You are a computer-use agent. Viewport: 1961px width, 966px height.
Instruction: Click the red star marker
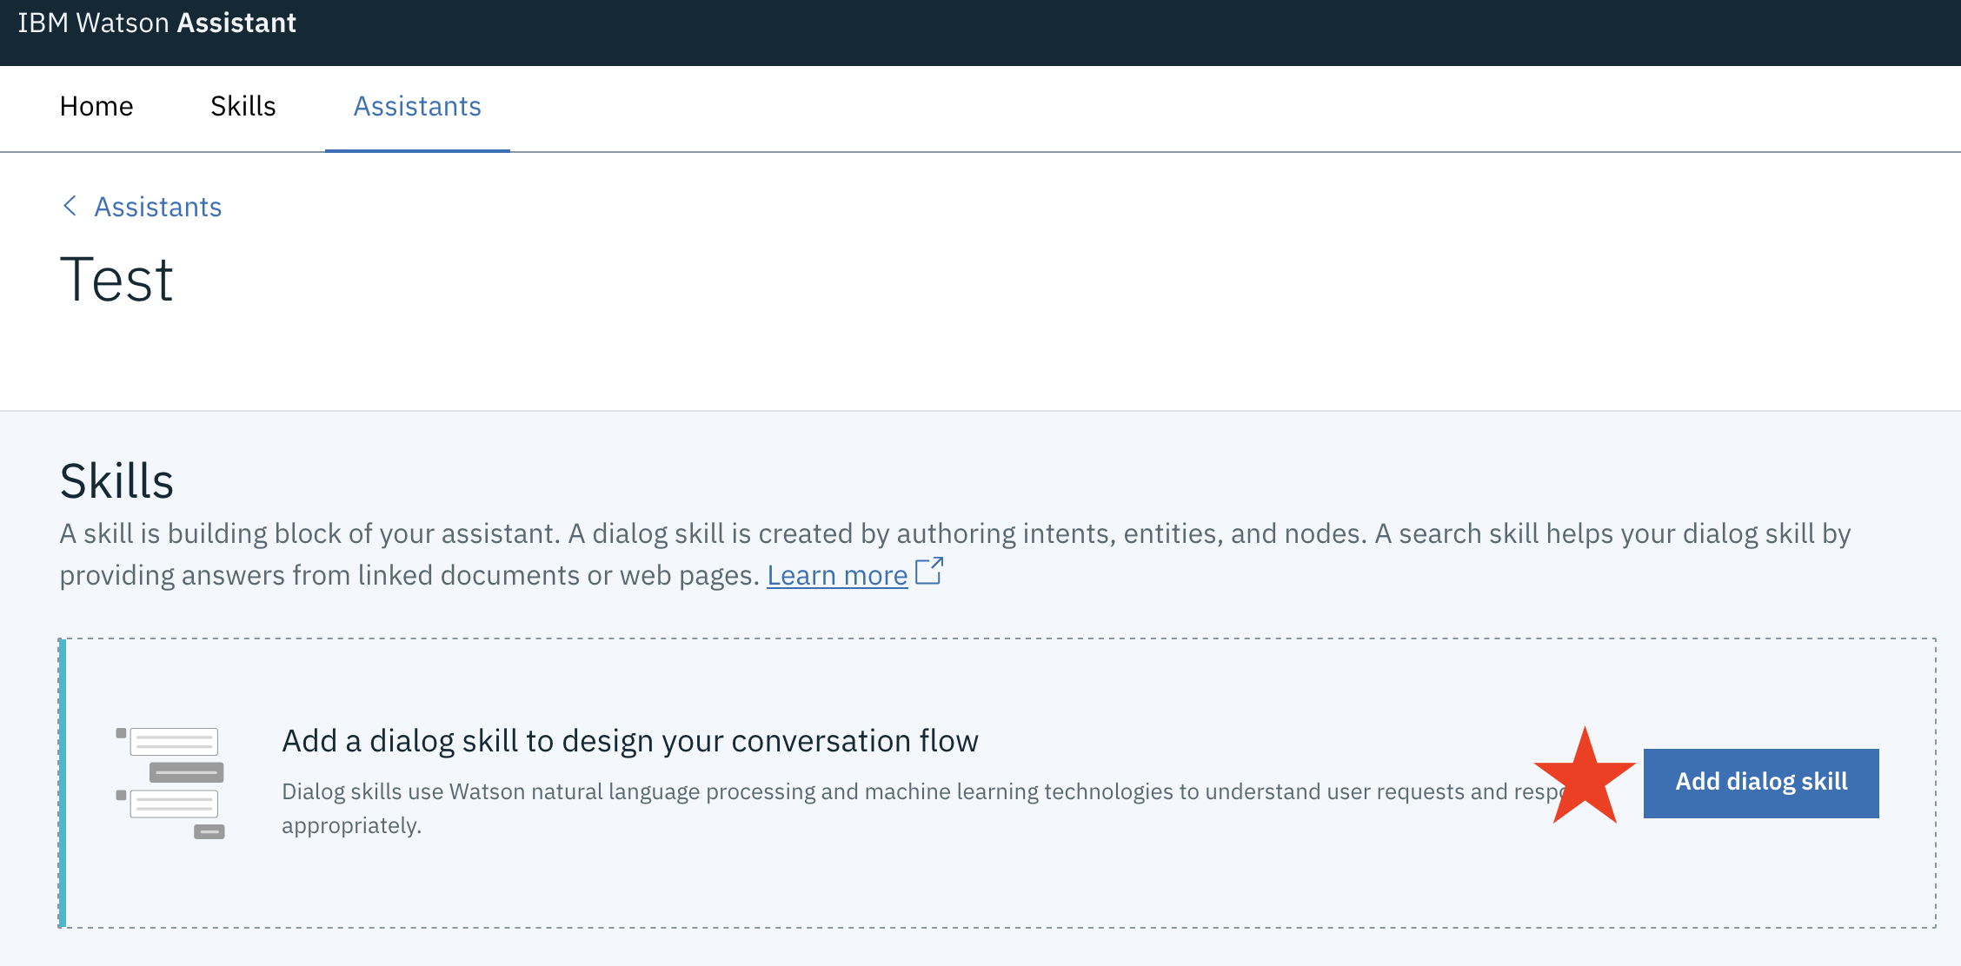point(1585,778)
